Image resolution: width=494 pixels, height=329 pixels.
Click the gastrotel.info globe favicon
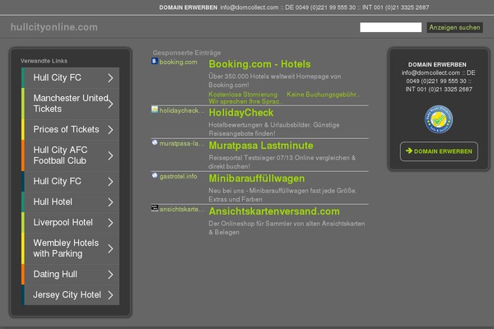155,175
